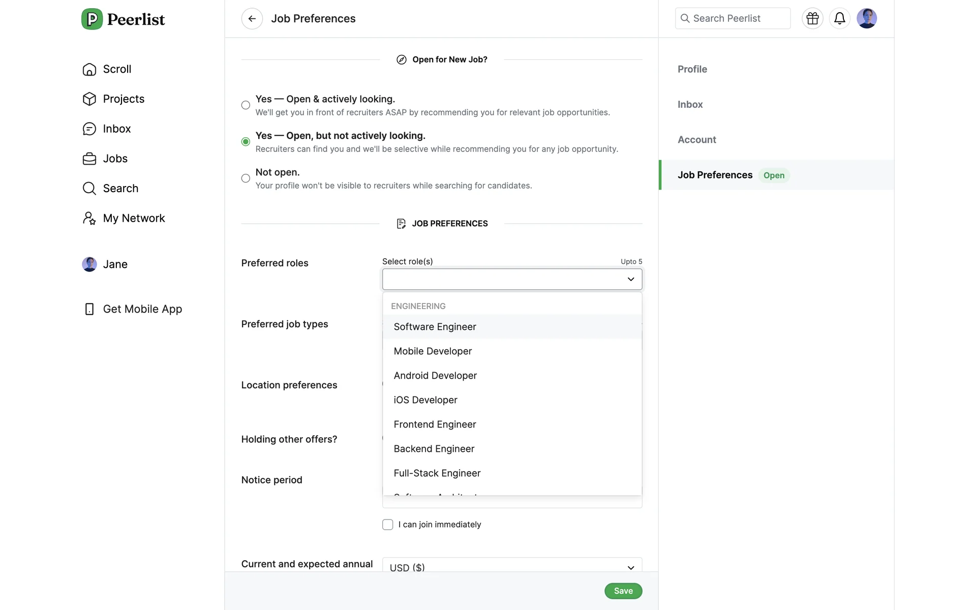976x610 pixels.
Task: Open Scroll via the home icon
Action: coord(89,69)
